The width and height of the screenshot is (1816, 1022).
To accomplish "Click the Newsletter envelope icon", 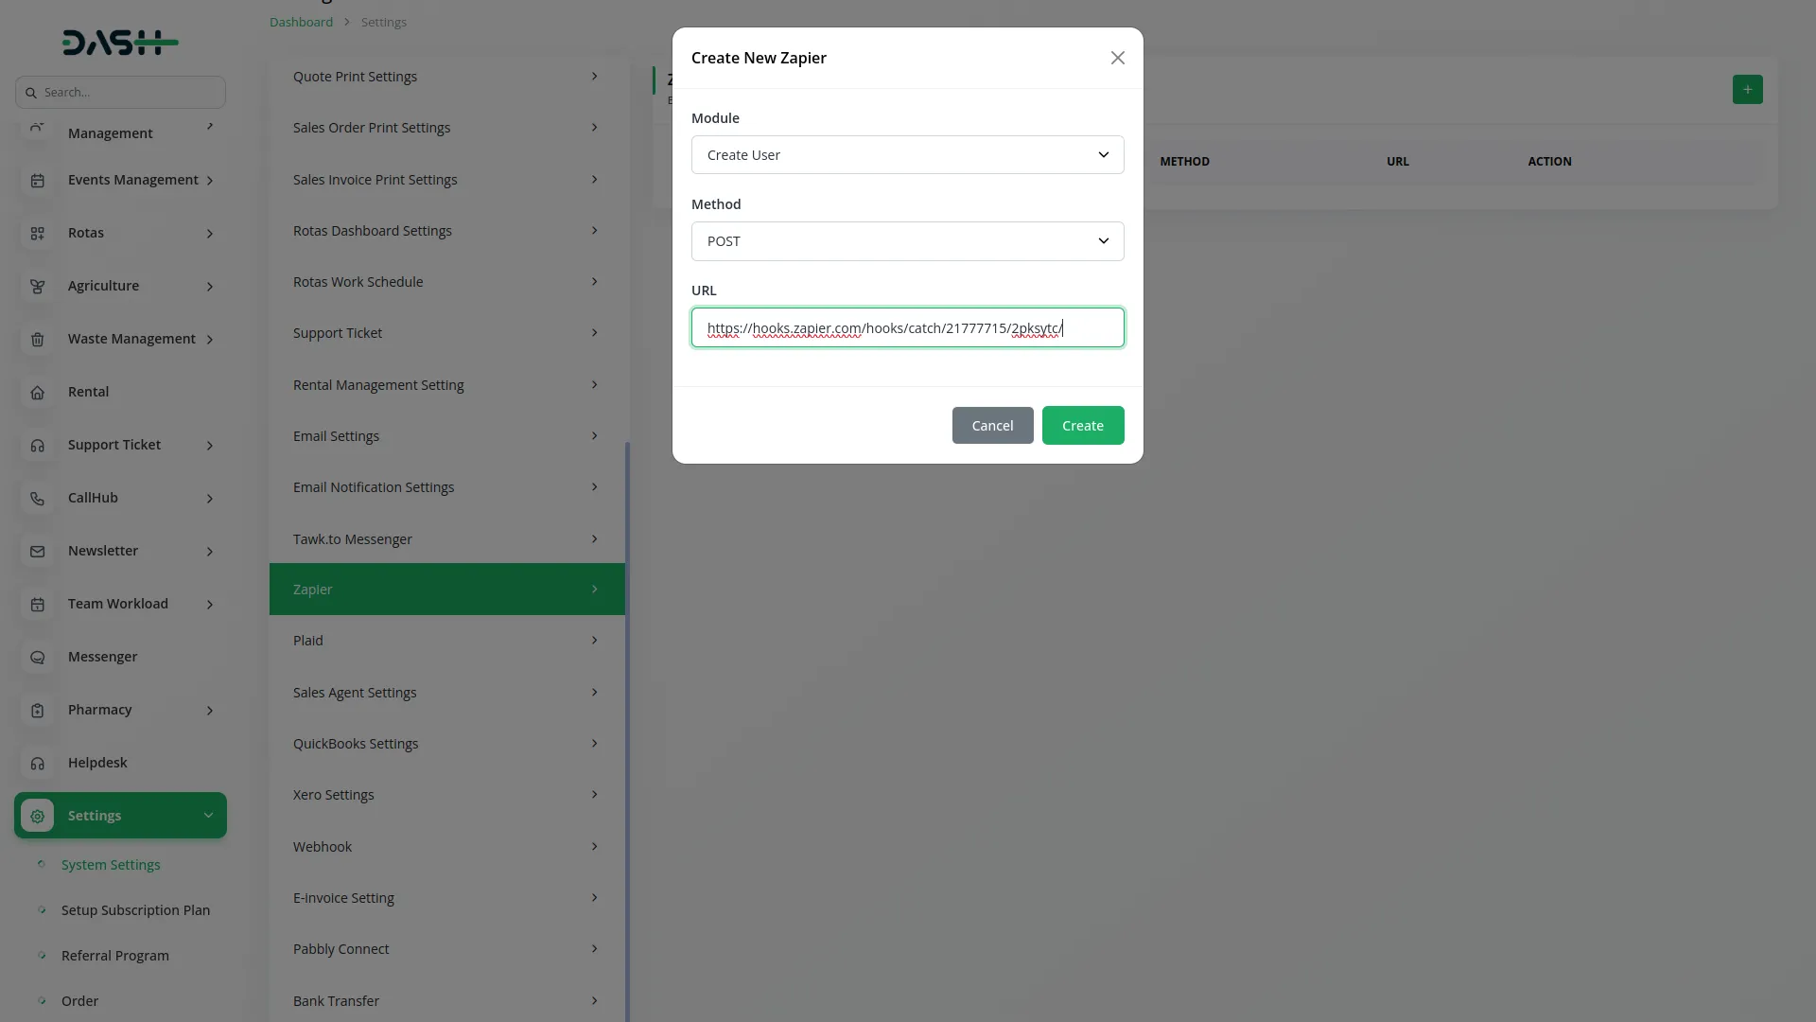I will [x=37, y=551].
